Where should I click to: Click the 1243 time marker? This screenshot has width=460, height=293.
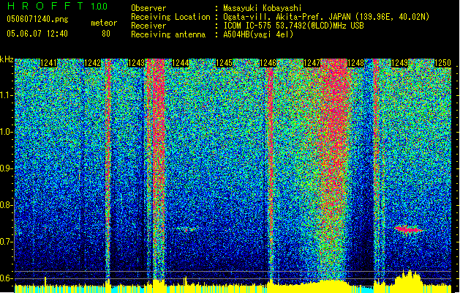coord(137,63)
